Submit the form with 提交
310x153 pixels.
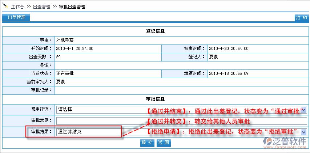click(x=148, y=143)
